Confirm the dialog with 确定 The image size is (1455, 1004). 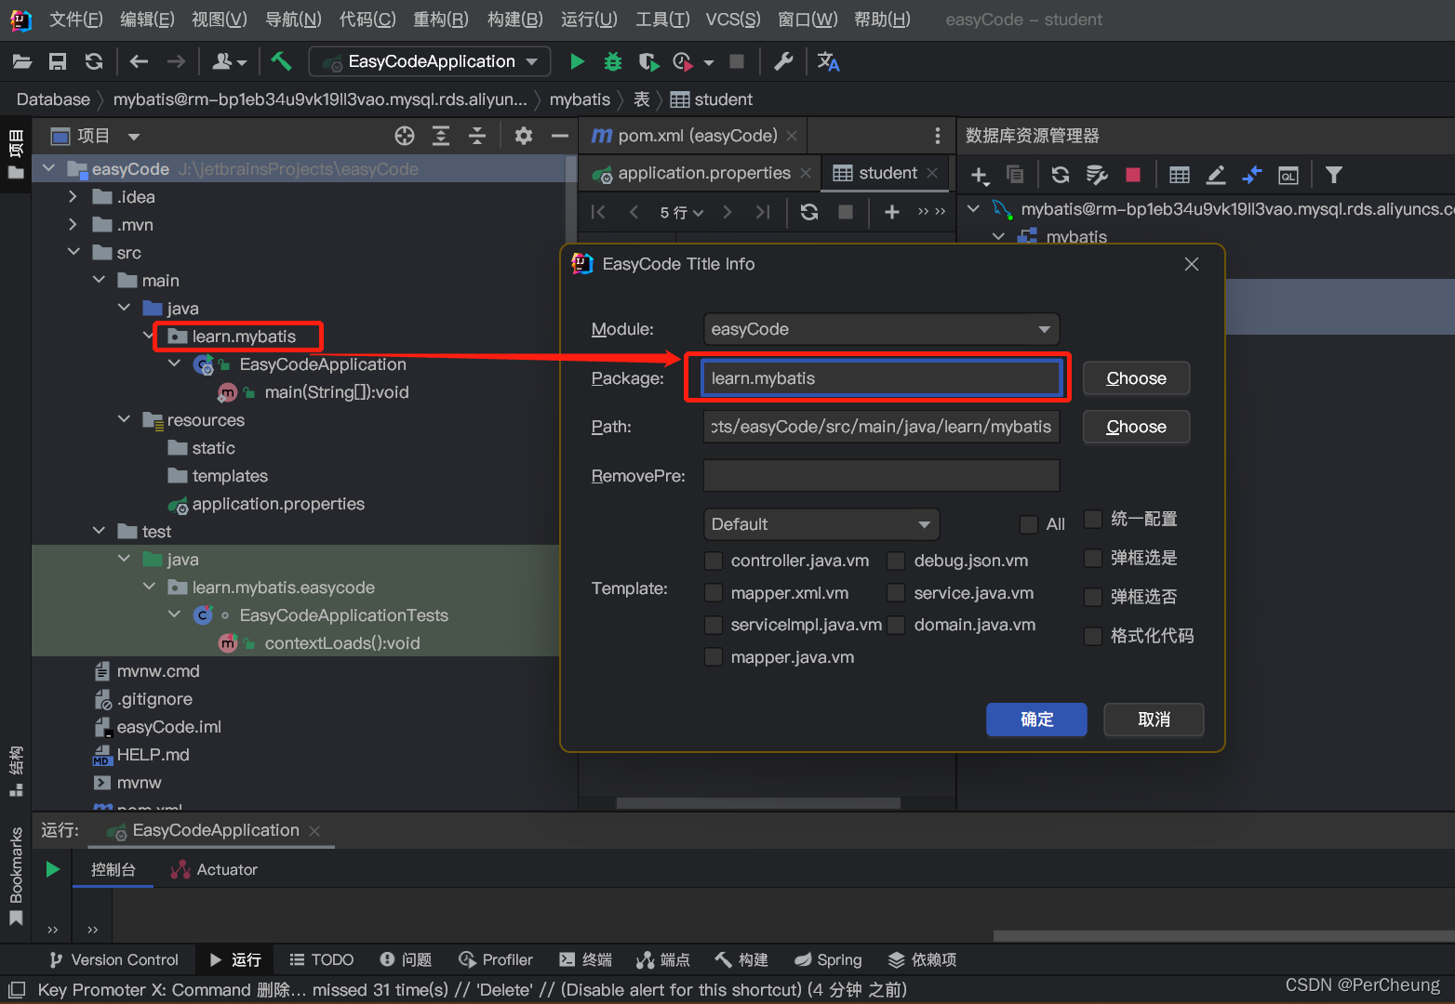click(x=1036, y=720)
